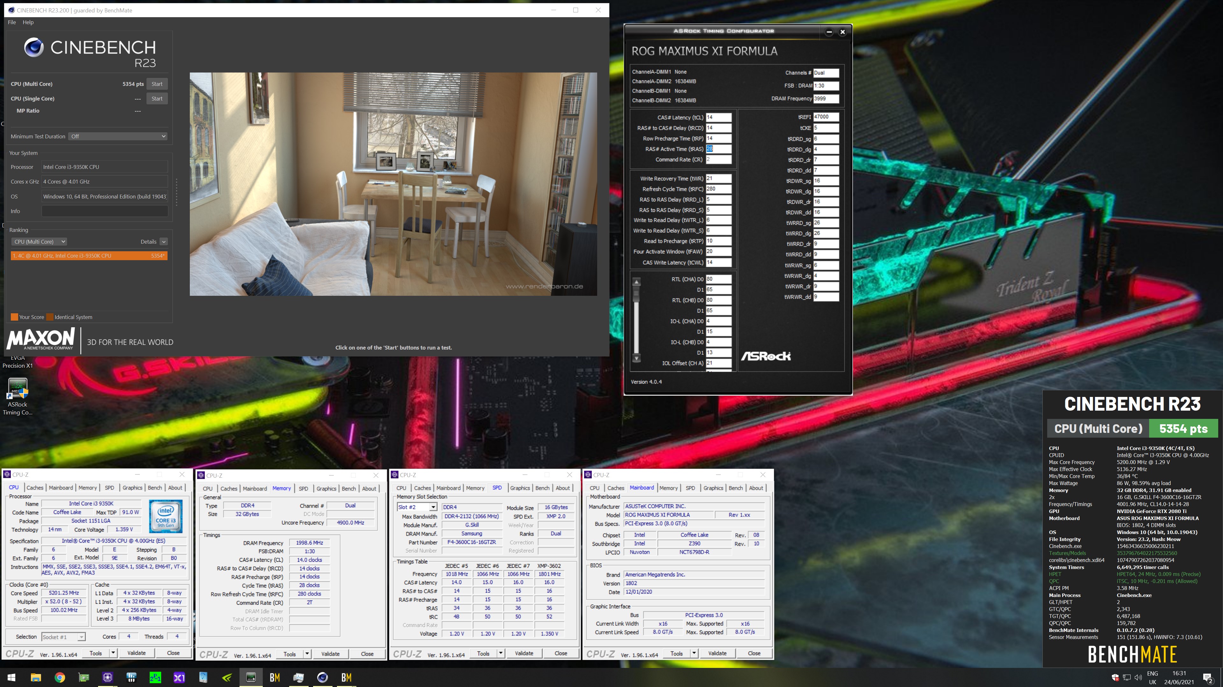This screenshot has width=1223, height=687.
Task: Open the volume speaker tray icon
Action: click(x=1138, y=677)
